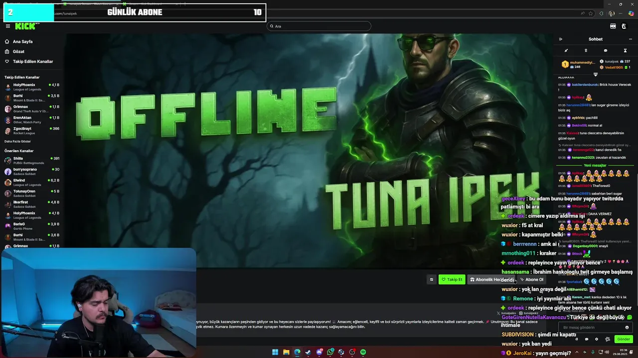Add page to favorites with the star icon

591,13
